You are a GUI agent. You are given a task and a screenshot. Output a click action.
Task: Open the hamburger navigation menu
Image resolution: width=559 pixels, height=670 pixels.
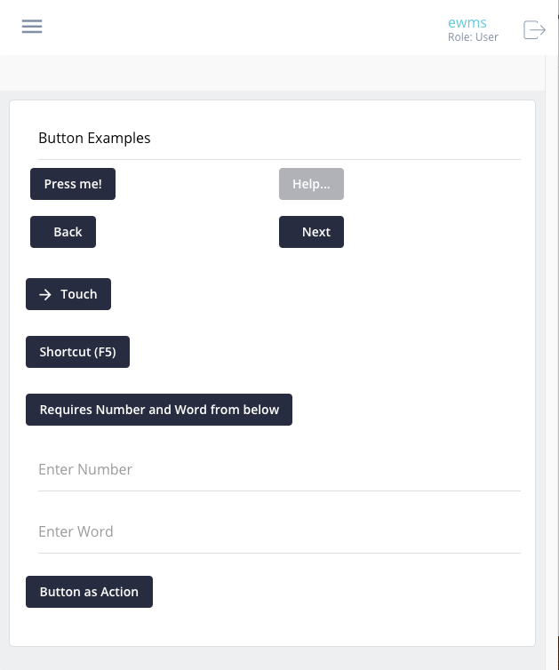pyautogui.click(x=32, y=27)
